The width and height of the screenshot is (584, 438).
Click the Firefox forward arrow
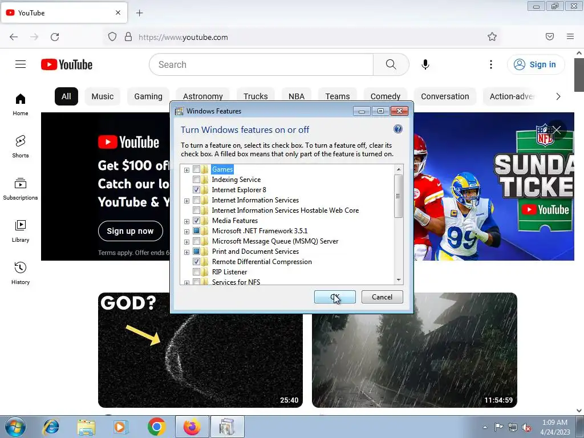coord(34,37)
